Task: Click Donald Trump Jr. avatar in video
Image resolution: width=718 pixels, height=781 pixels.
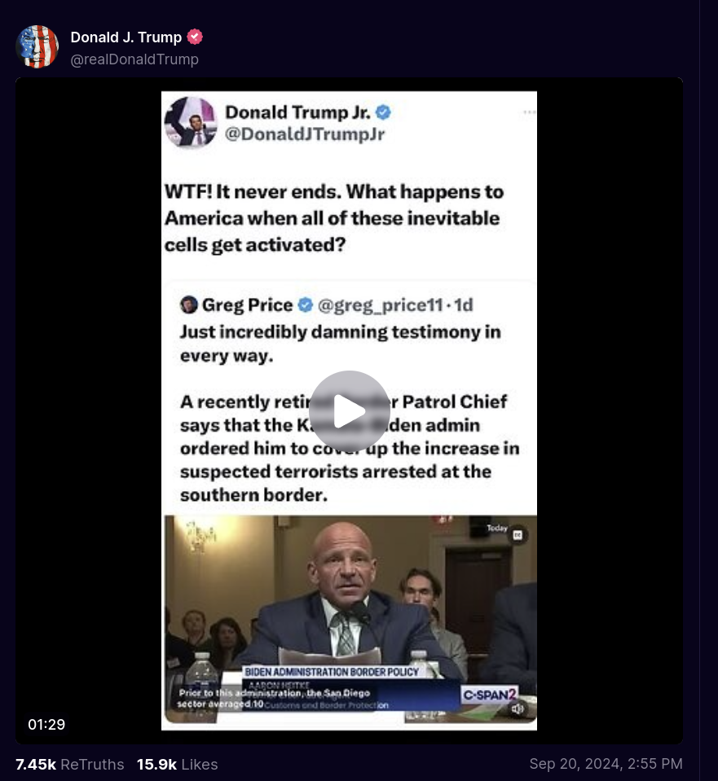Action: tap(191, 122)
